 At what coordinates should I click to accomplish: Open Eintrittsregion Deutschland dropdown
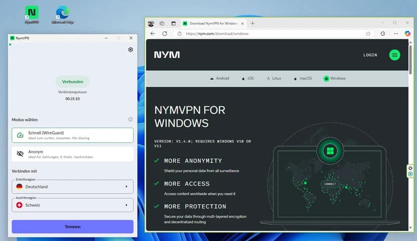point(73,187)
